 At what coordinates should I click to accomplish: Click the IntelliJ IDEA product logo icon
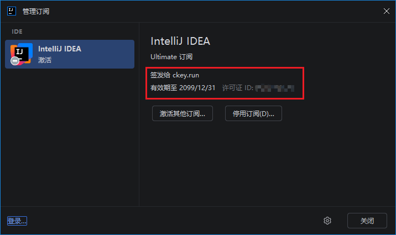(x=22, y=54)
